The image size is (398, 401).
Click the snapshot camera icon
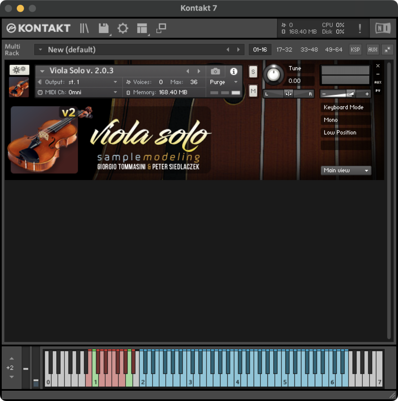(x=215, y=71)
